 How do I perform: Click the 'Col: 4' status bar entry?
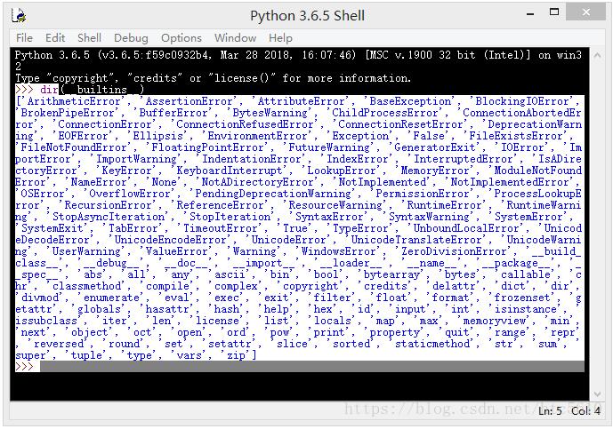click(585, 411)
